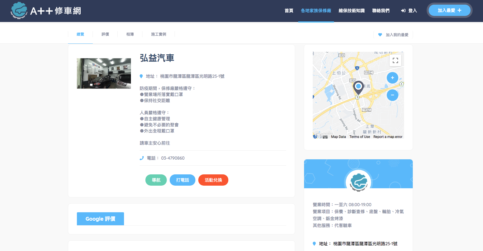Viewport: 483px width, 251px height.
Task: Click the keyboard shortcuts icon on the map
Action: [x=325, y=137]
